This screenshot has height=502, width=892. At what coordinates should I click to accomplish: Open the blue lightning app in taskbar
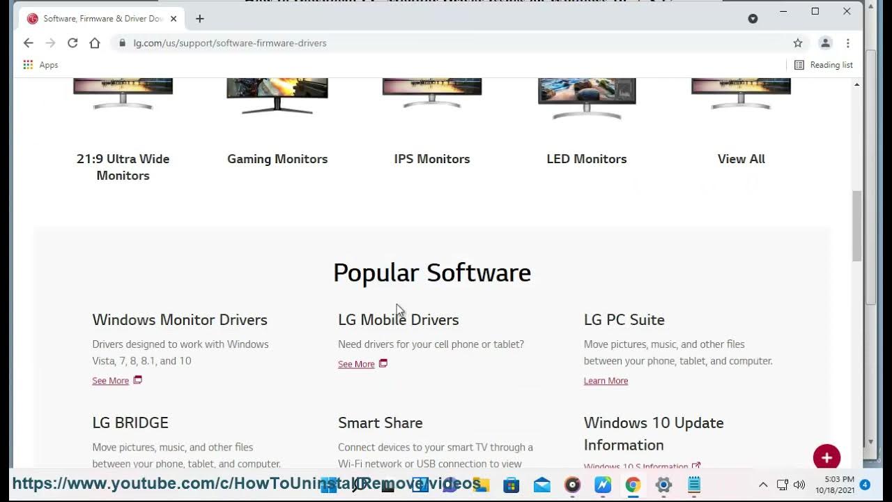tap(603, 485)
